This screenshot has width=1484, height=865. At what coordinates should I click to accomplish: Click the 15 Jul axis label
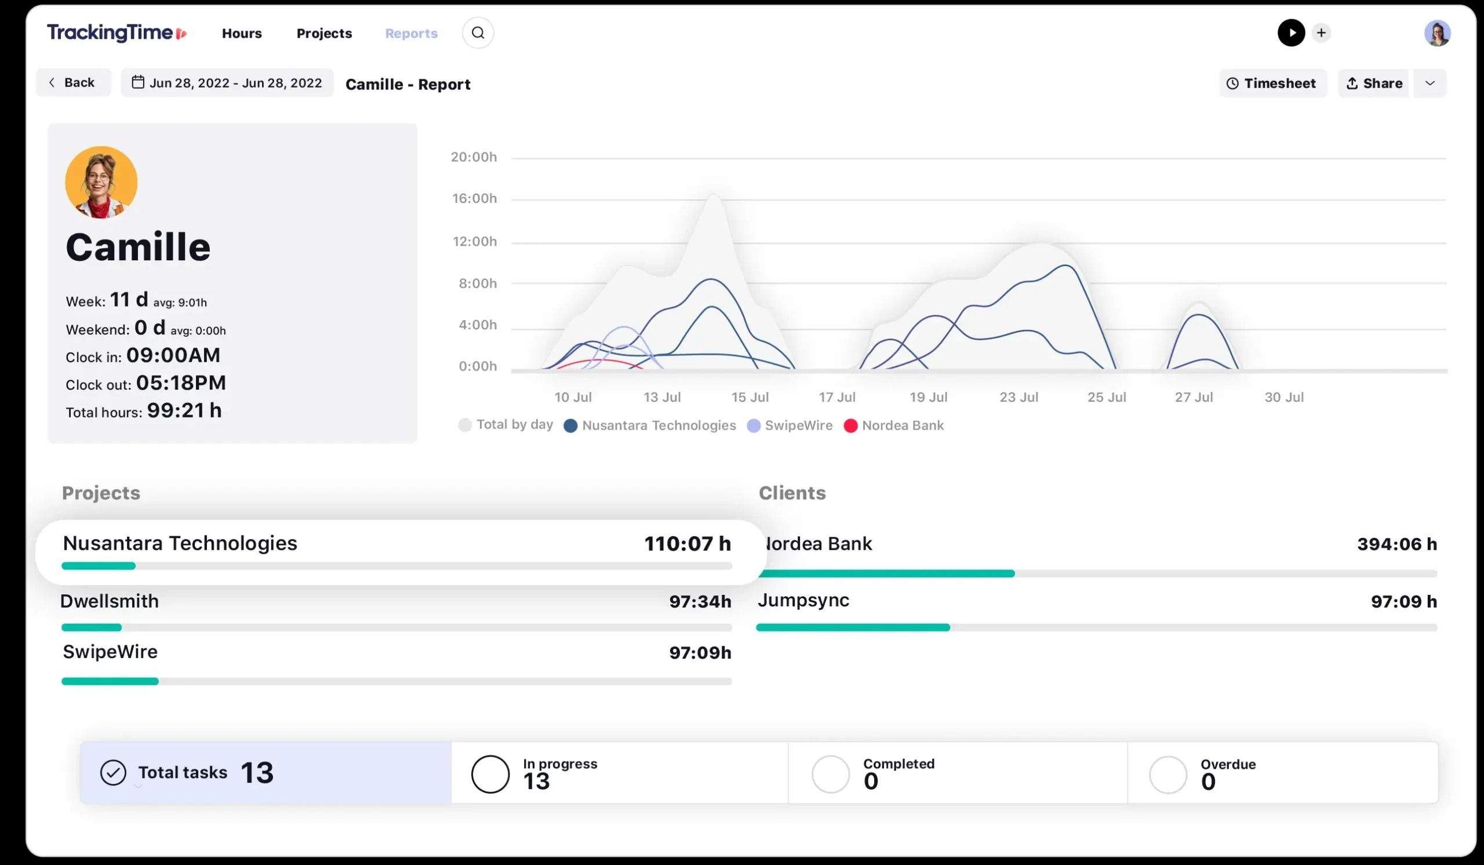(750, 397)
